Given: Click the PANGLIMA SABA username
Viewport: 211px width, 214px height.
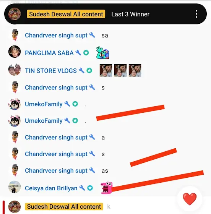Looking at the screenshot, I should (49, 53).
